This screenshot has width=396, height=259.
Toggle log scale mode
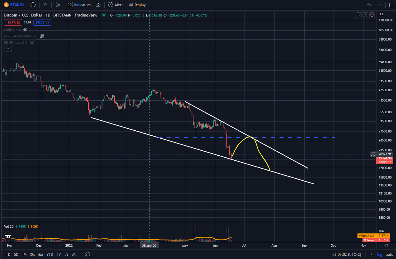tap(380, 255)
